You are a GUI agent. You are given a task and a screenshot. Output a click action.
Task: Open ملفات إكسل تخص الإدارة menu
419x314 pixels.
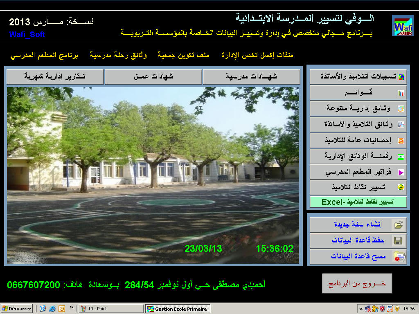click(257, 55)
